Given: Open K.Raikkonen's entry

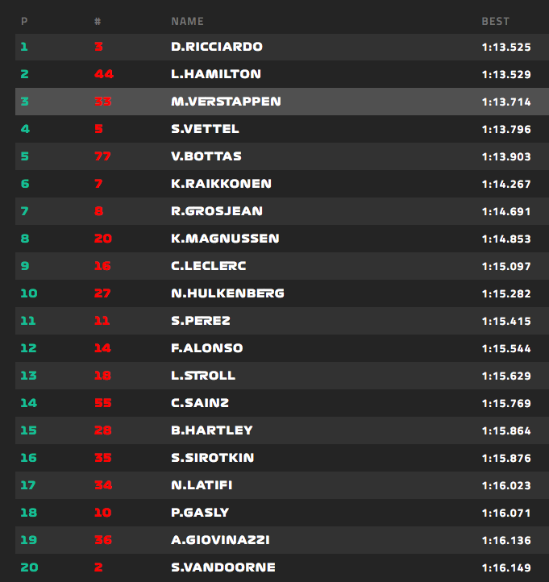Looking at the screenshot, I should (221, 184).
